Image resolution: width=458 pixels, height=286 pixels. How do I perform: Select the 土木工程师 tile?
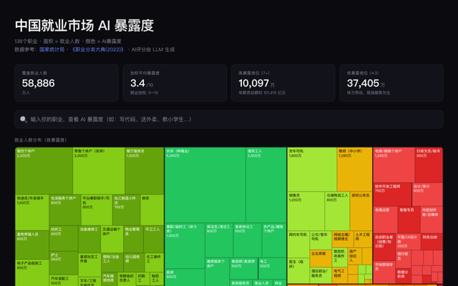pyautogui.click(x=363, y=240)
